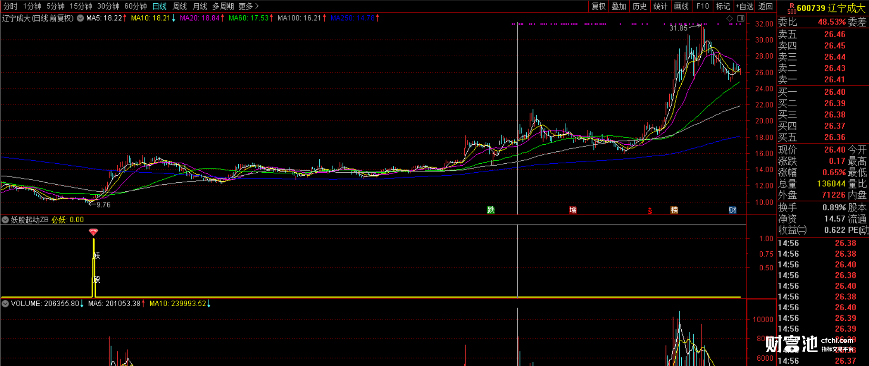The height and width of the screenshot is (366, 869).
Task: Switch to 15分钟 period tab
Action: 81,6
